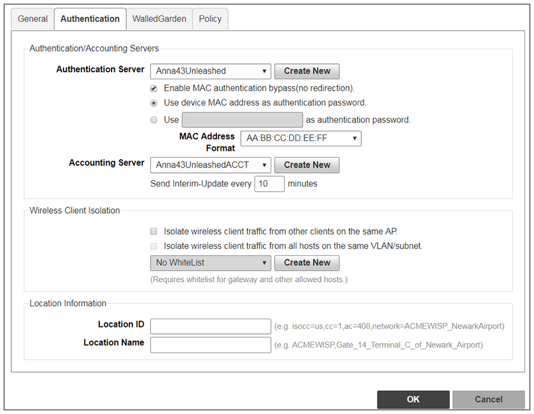Open the WalledGarden tab
534x414 pixels.
pyautogui.click(x=159, y=19)
